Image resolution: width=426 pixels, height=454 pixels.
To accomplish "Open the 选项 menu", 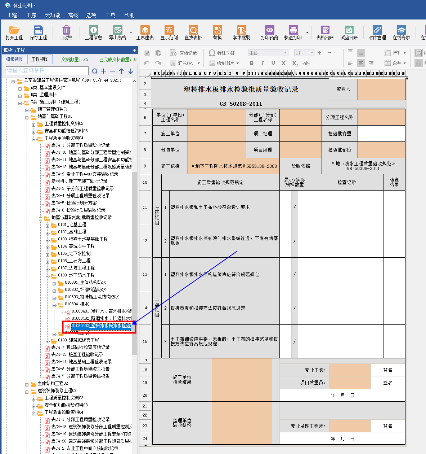I will 91,15.
